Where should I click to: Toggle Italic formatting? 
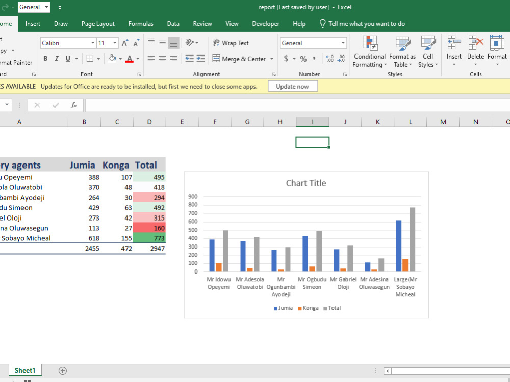tap(57, 59)
